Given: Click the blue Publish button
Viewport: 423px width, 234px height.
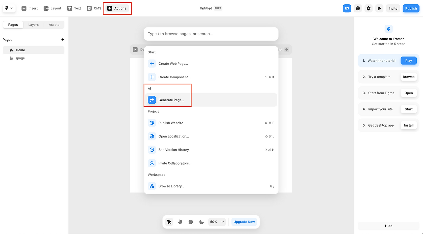Looking at the screenshot, I should click(411, 8).
